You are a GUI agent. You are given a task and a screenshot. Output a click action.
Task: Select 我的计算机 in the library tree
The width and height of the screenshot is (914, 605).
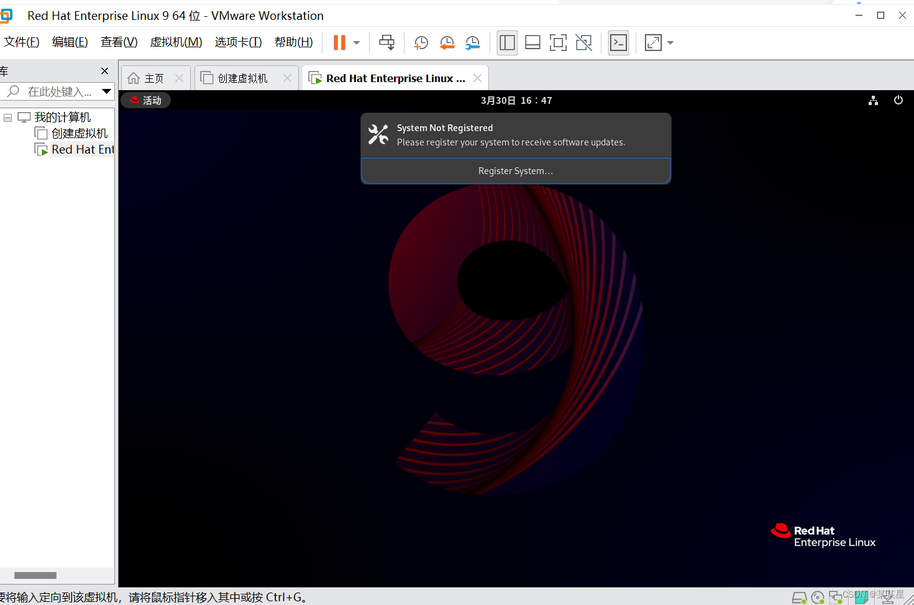click(x=62, y=118)
